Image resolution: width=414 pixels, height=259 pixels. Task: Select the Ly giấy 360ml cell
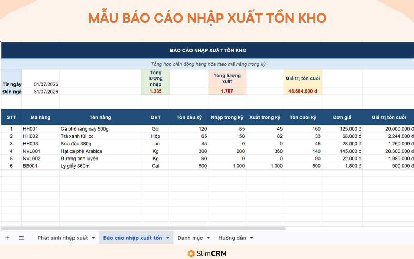tap(100, 166)
